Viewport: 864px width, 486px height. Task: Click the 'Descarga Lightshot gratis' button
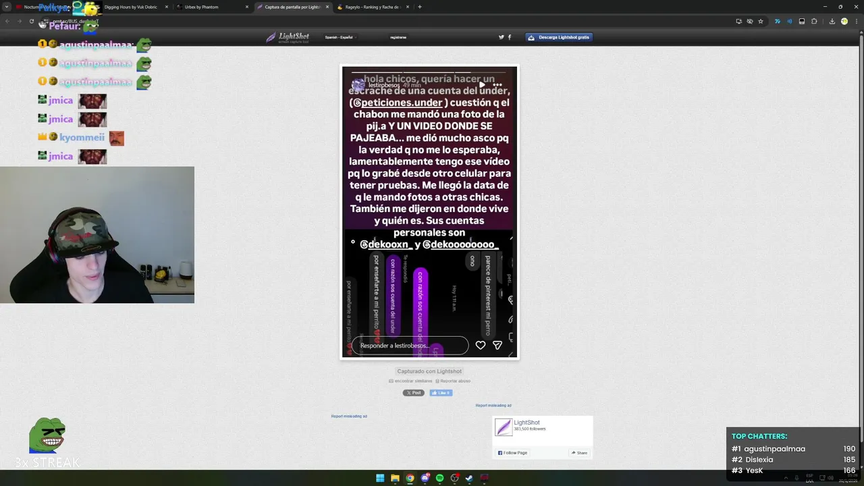click(559, 37)
